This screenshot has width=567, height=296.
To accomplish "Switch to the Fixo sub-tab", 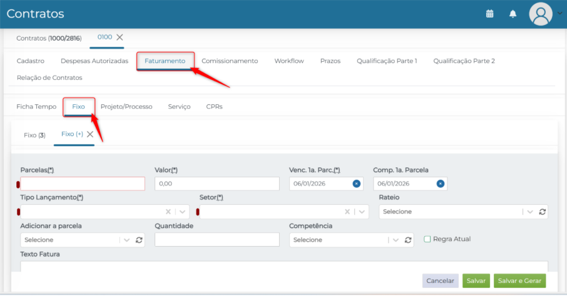I will 78,107.
